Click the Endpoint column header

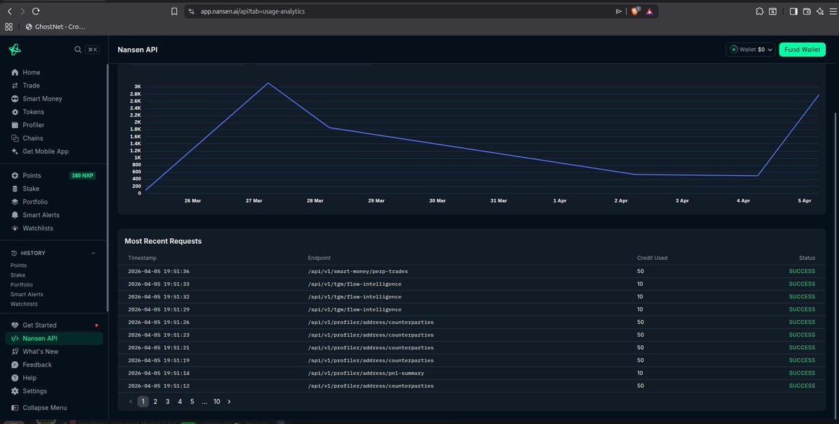point(320,258)
